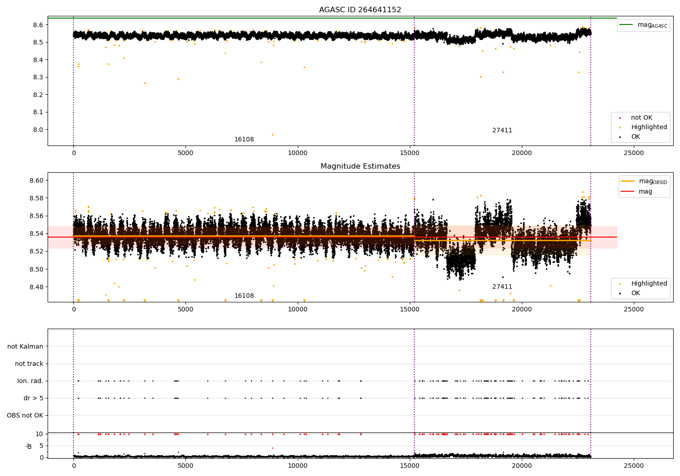Click "Highlighted" in the AGASC ID plot legend
680x476 pixels.
pyautogui.click(x=649, y=127)
